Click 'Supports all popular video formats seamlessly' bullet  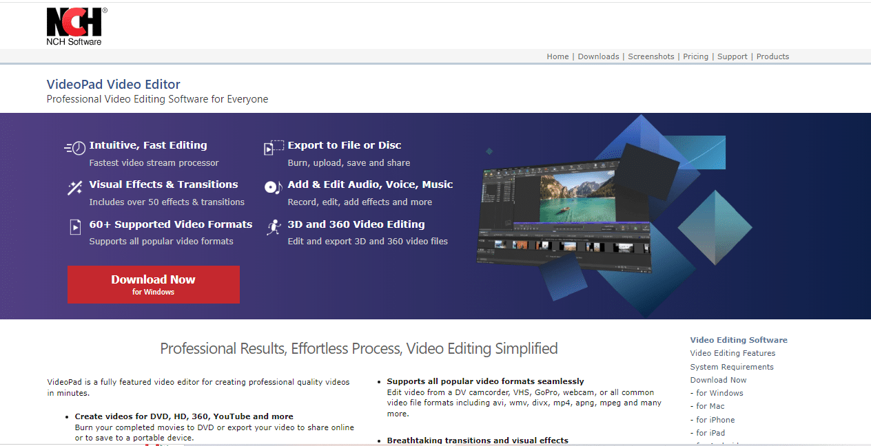pos(485,381)
